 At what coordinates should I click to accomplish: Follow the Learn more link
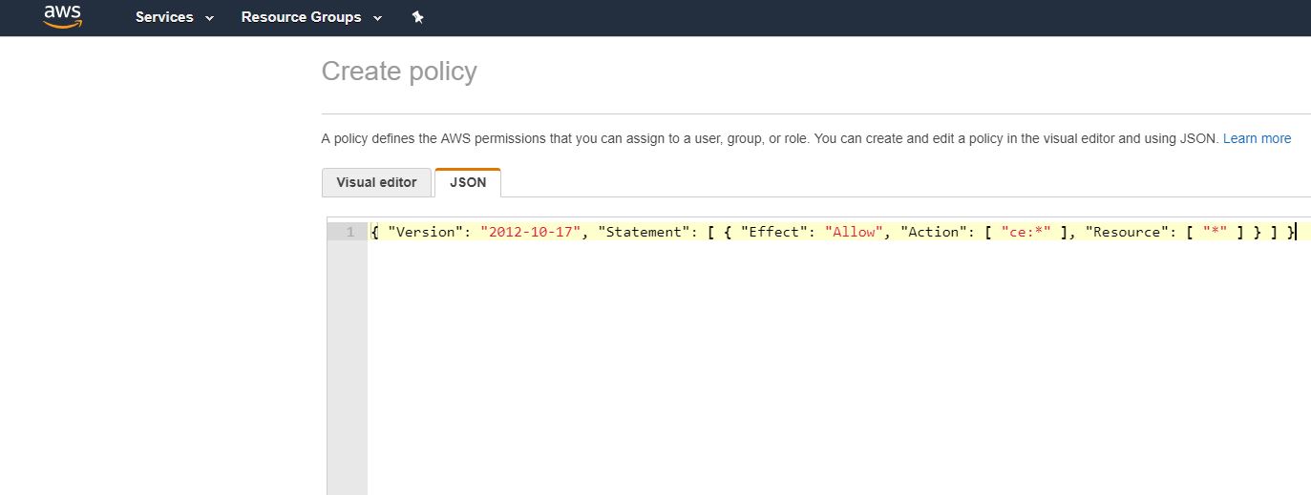coord(1257,138)
